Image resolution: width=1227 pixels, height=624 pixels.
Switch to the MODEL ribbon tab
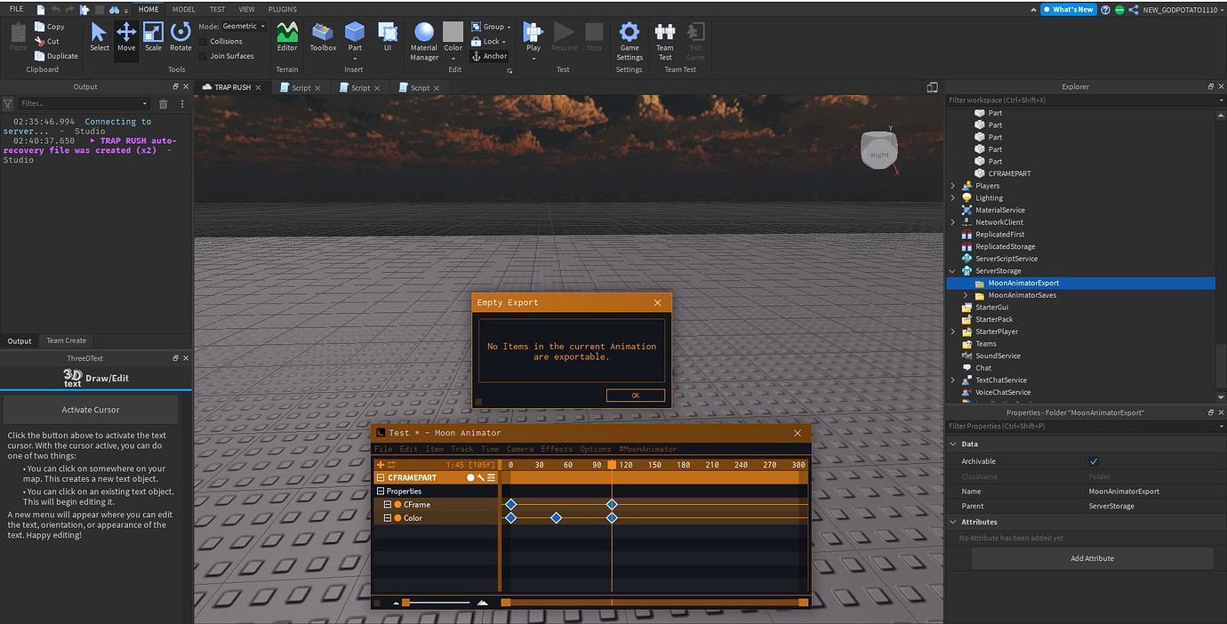183,9
